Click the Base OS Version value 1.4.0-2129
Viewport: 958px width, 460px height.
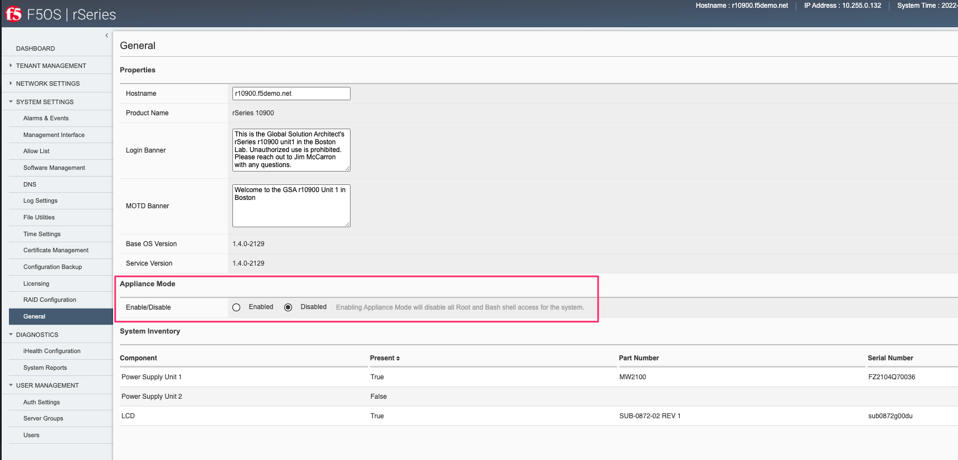pos(249,244)
